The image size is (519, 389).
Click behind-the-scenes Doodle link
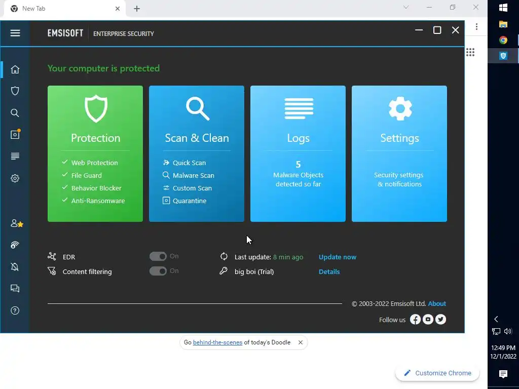tap(217, 342)
